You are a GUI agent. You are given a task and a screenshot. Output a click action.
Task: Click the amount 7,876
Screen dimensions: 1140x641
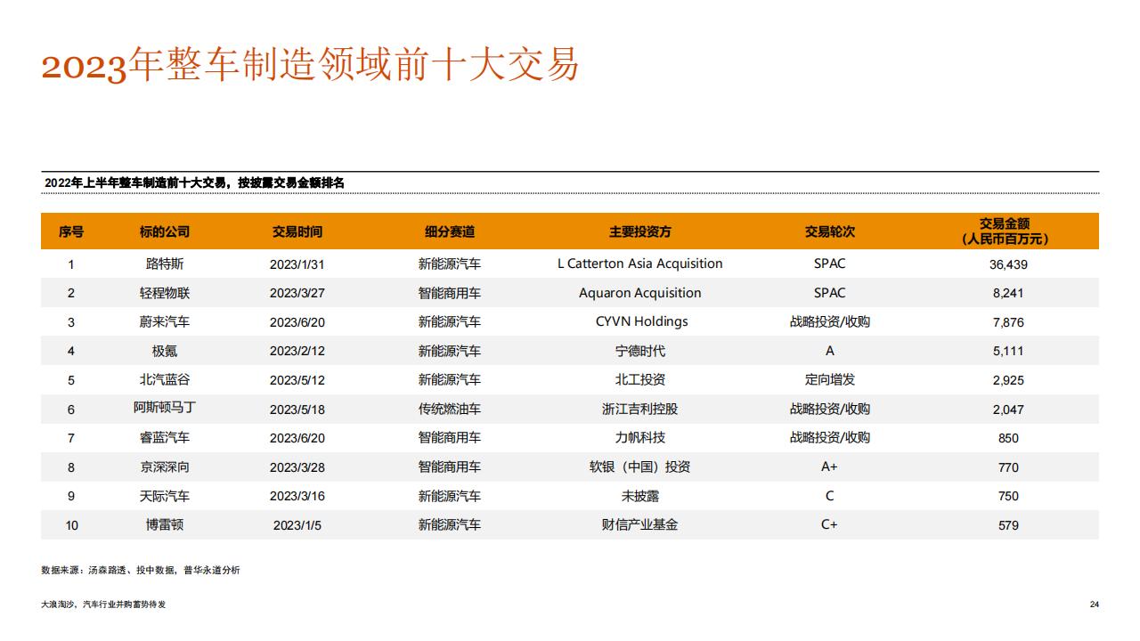tap(1008, 322)
